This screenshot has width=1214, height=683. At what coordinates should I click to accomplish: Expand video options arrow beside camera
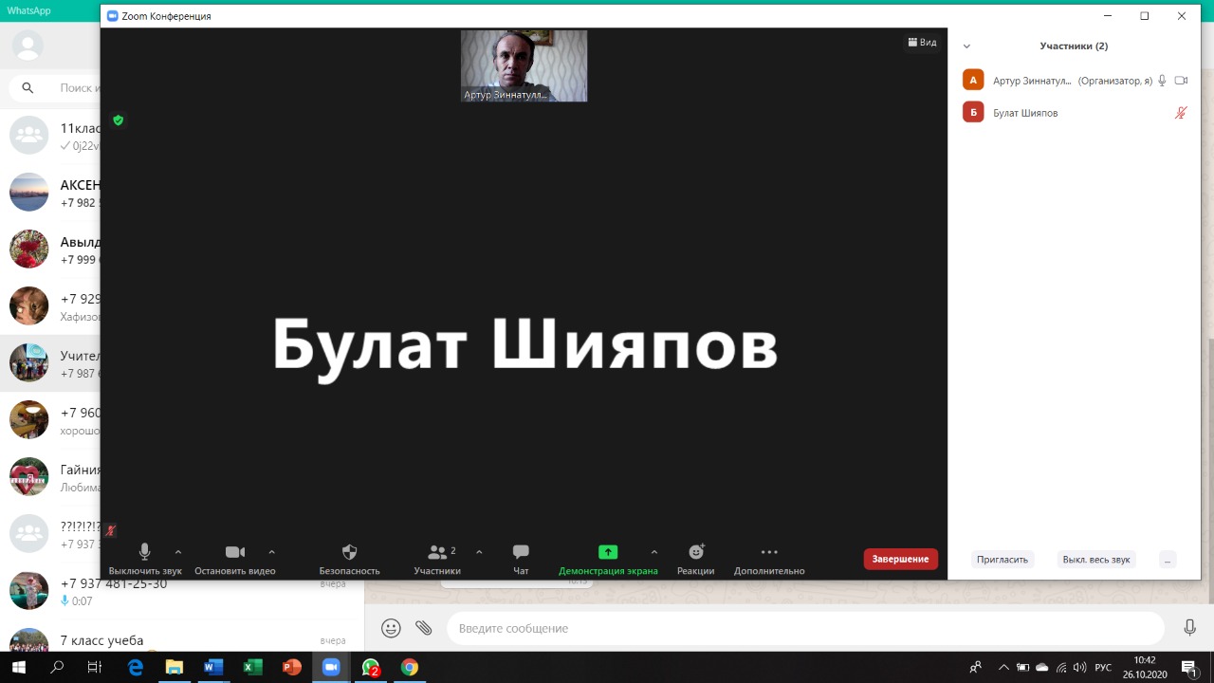pos(272,552)
